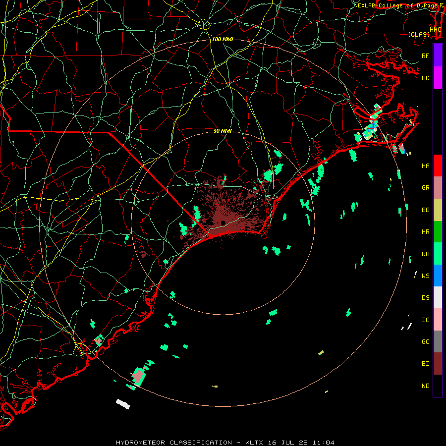Viewport: 446px width, 446px height.
Task: Click the [CLAS] label
Action: coord(419,34)
